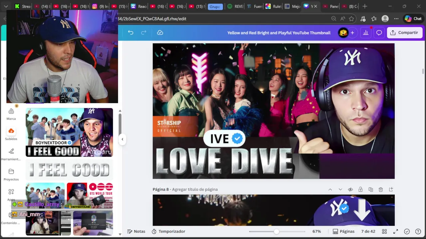Redo the last undone edit
Image resolution: width=426 pixels, height=239 pixels.
click(x=144, y=33)
